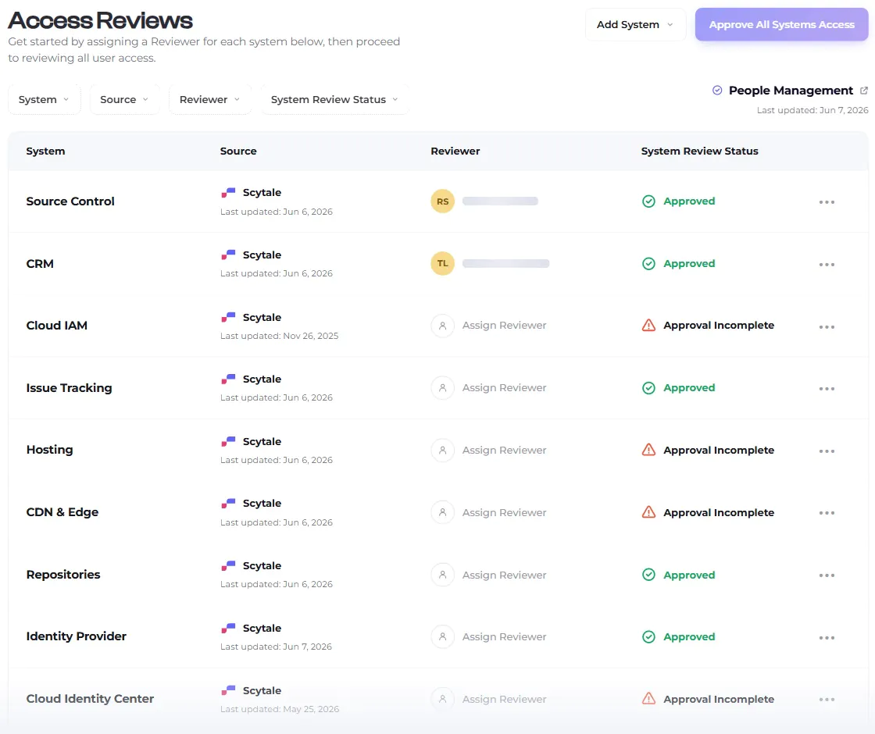Select the CDN & Edge system name
The width and height of the screenshot is (875, 734).
pyautogui.click(x=62, y=512)
